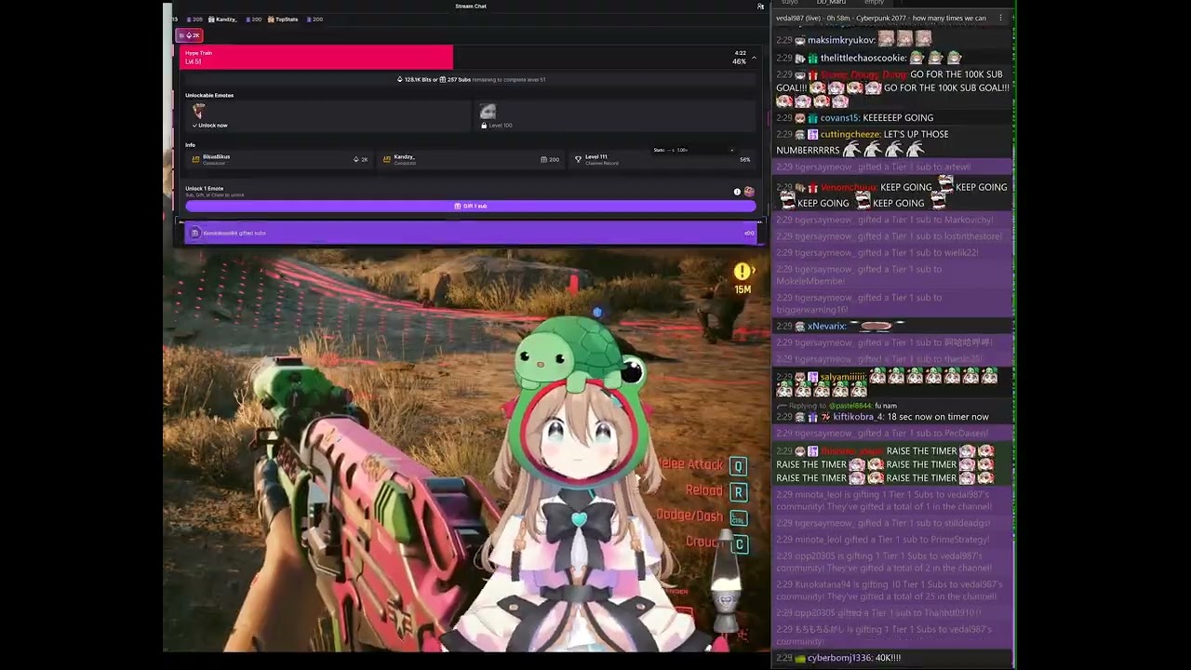Viewport: 1191px width, 670px height.
Task: Switch to the empty chat tab
Action: (874, 3)
